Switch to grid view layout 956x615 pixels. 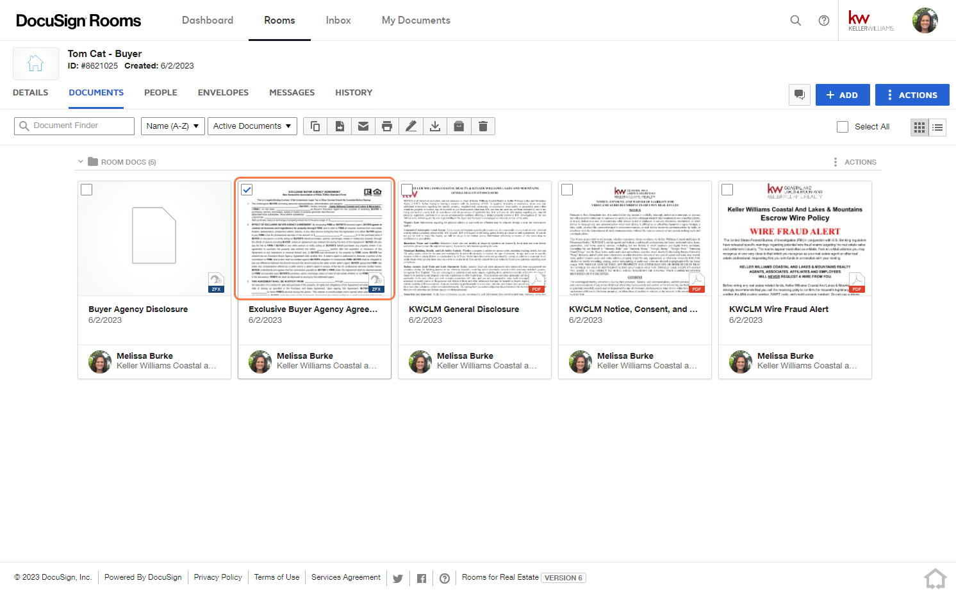click(x=919, y=127)
